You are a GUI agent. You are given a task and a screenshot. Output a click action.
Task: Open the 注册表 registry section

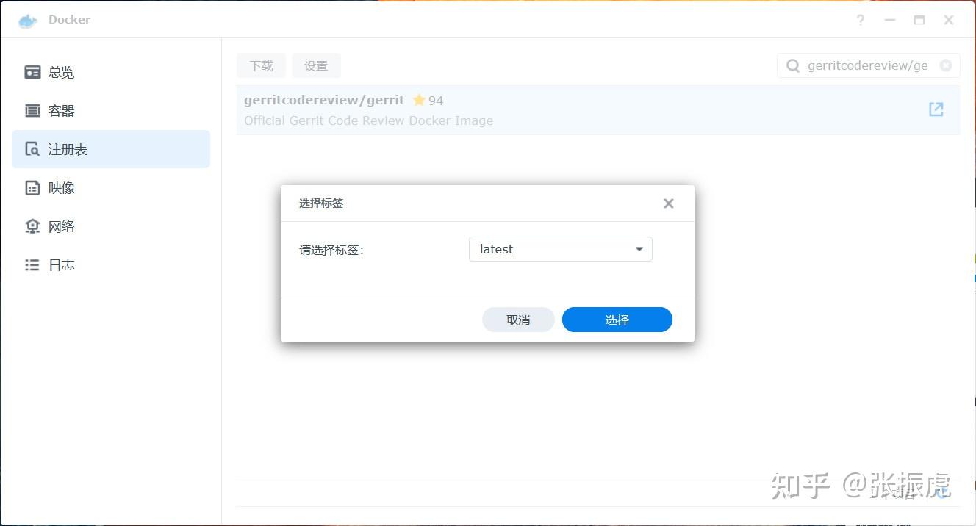pyautogui.click(x=62, y=148)
